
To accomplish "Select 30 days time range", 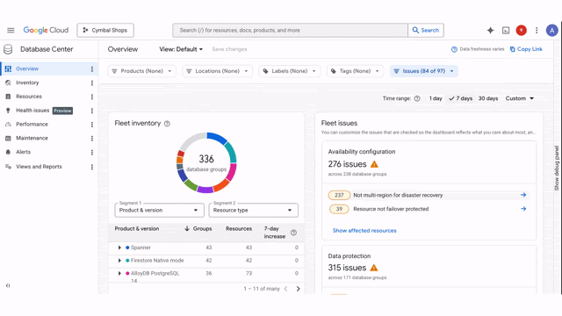I will point(488,98).
